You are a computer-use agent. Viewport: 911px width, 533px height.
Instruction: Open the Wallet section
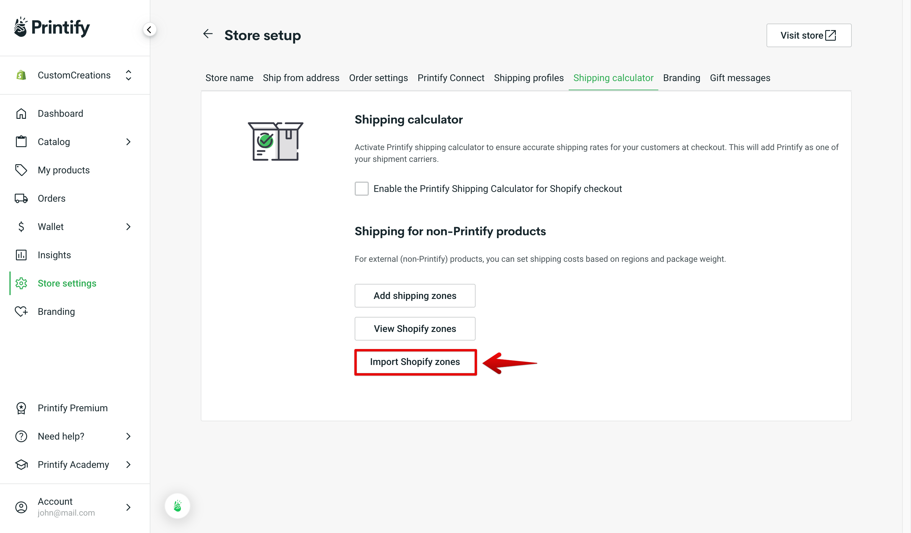pos(51,226)
